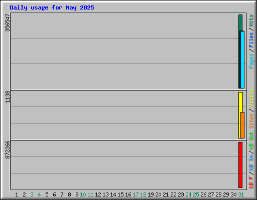Select the 1138 visits axis value
Screen dimensions: 257x200
point(8,96)
